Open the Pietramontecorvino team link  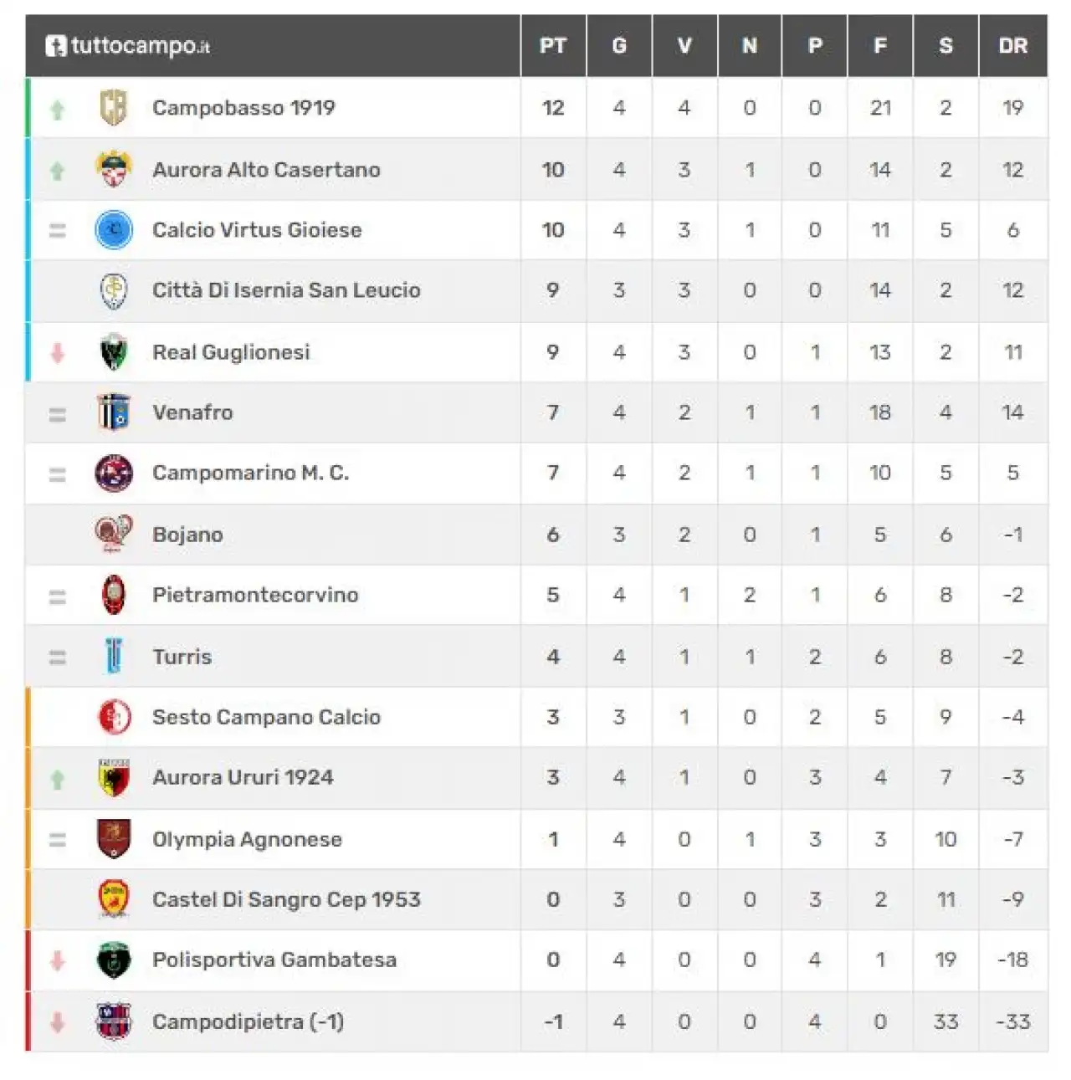pyautogui.click(x=255, y=595)
